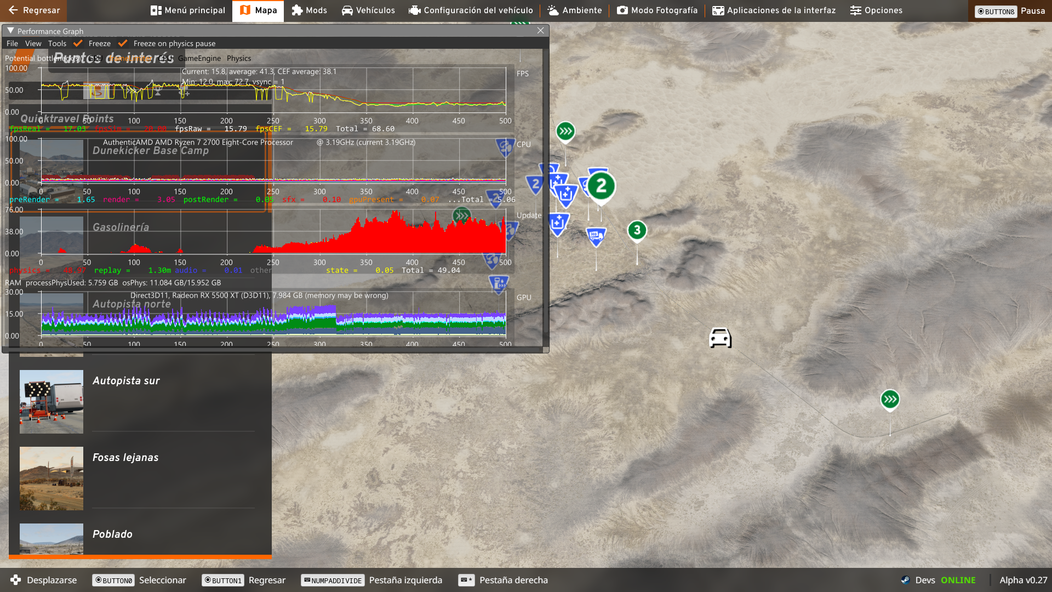Click the GPU graph plot area

[273, 314]
